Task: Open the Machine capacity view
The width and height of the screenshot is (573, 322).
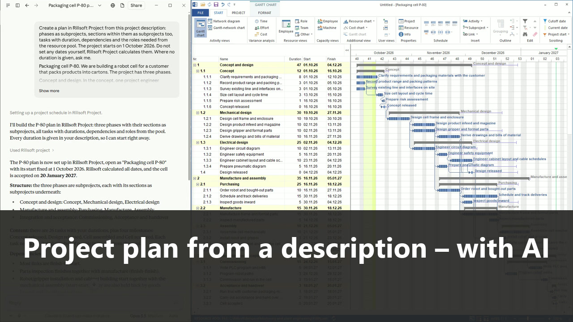Action: (327, 28)
